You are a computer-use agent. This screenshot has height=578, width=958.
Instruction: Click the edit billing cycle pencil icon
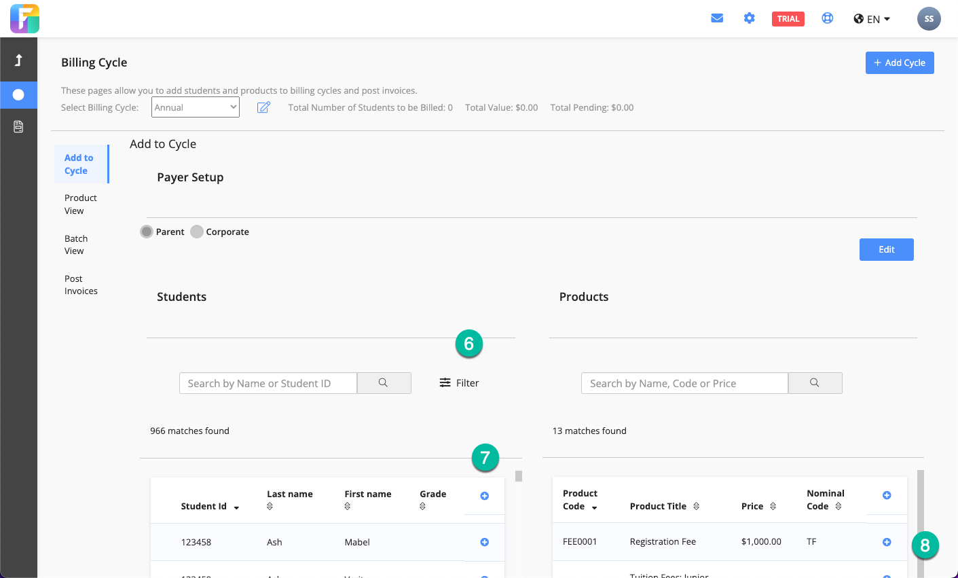[x=263, y=107]
